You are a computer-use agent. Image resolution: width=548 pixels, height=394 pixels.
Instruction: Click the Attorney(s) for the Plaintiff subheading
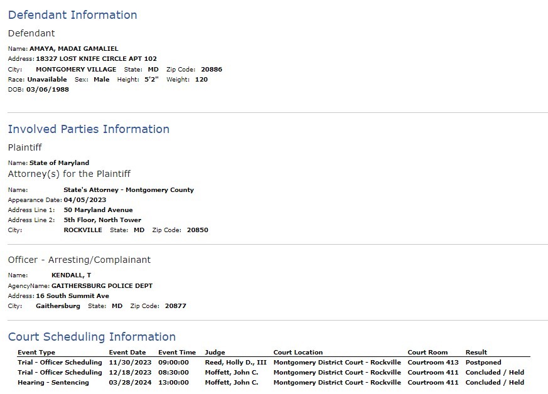click(x=69, y=174)
